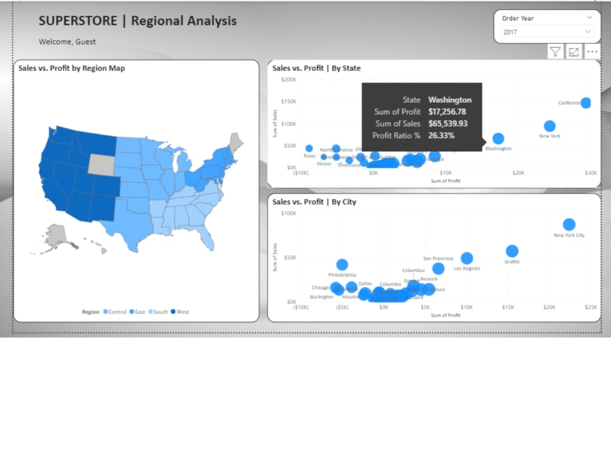The height and width of the screenshot is (458, 611).
Task: Select the Texas bubble in the state chart
Action: click(309, 147)
